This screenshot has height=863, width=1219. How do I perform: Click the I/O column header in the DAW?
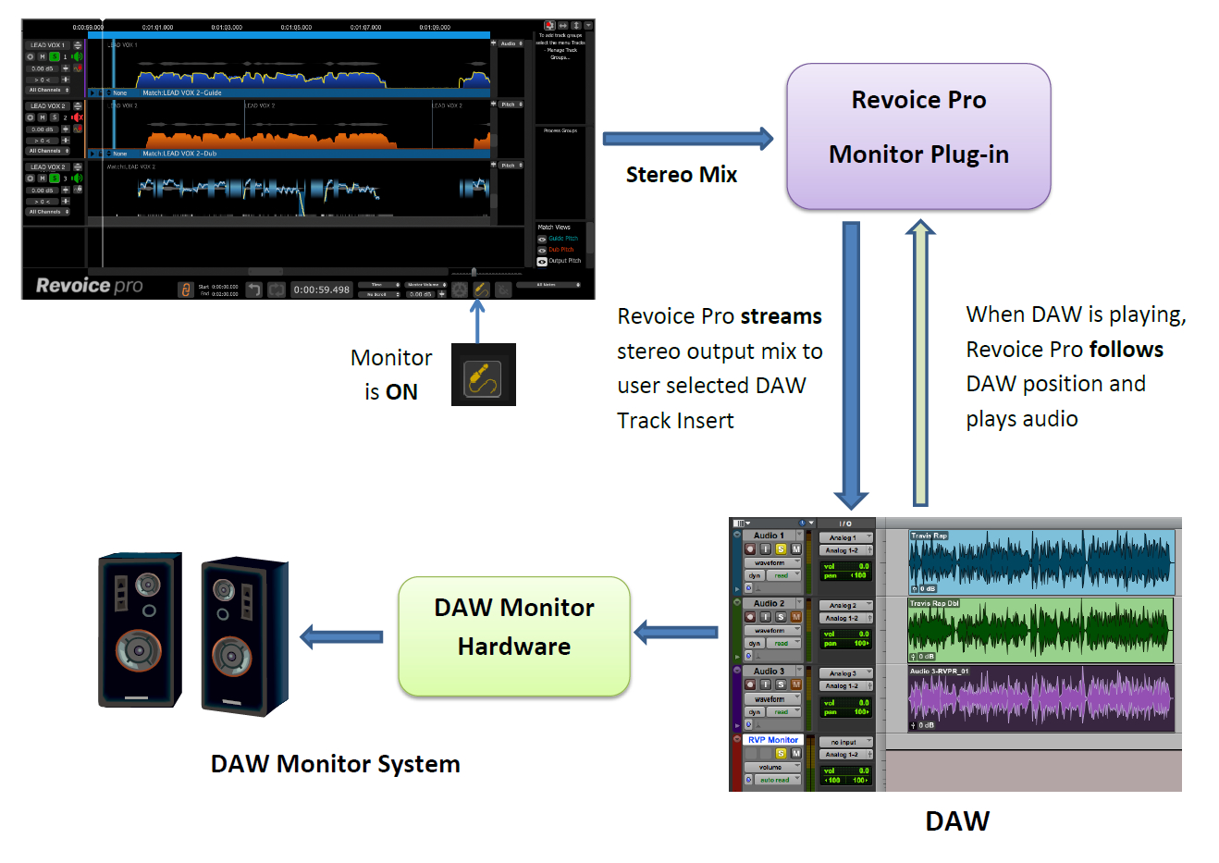click(x=845, y=524)
